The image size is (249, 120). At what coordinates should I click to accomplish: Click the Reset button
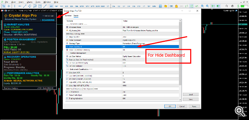point(194,106)
